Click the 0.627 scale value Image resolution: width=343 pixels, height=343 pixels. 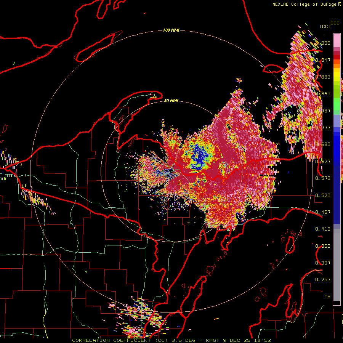point(323,162)
